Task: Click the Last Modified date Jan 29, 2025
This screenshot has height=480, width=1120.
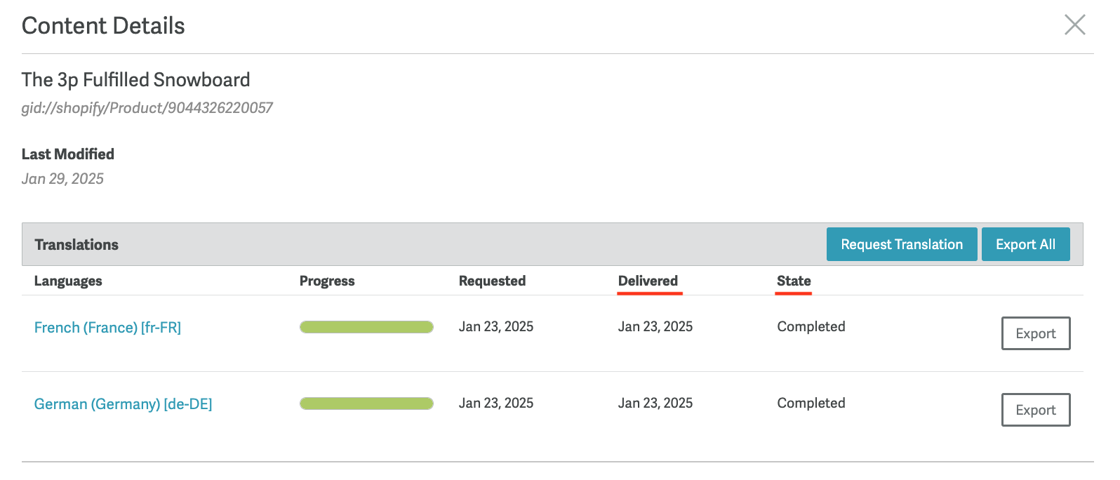Action: (x=62, y=179)
